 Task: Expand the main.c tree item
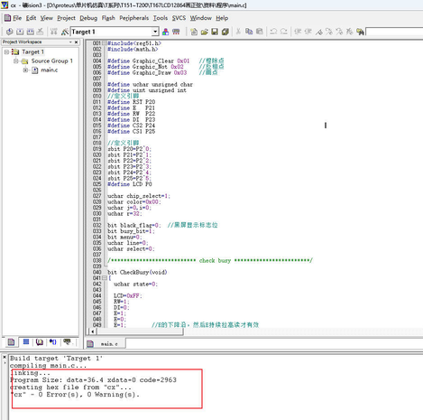(25, 70)
